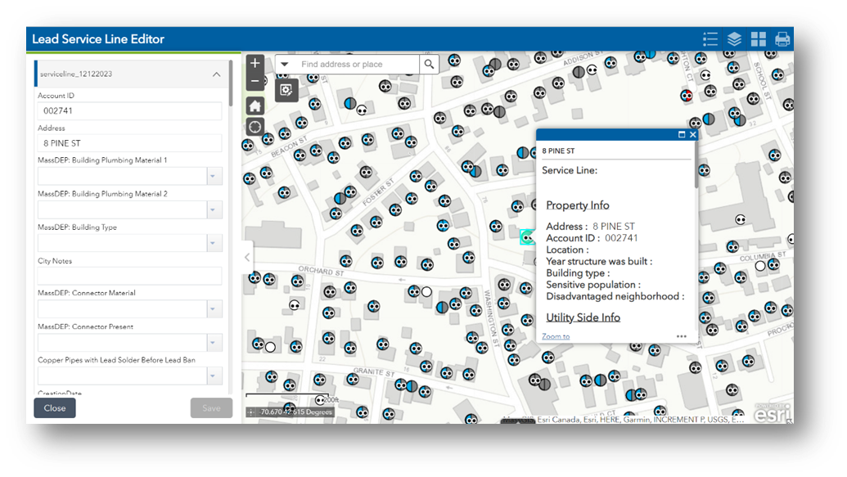Screen dimensions: 847x477
Task: Open MassDEP Building Type dropdown
Action: [x=214, y=243]
